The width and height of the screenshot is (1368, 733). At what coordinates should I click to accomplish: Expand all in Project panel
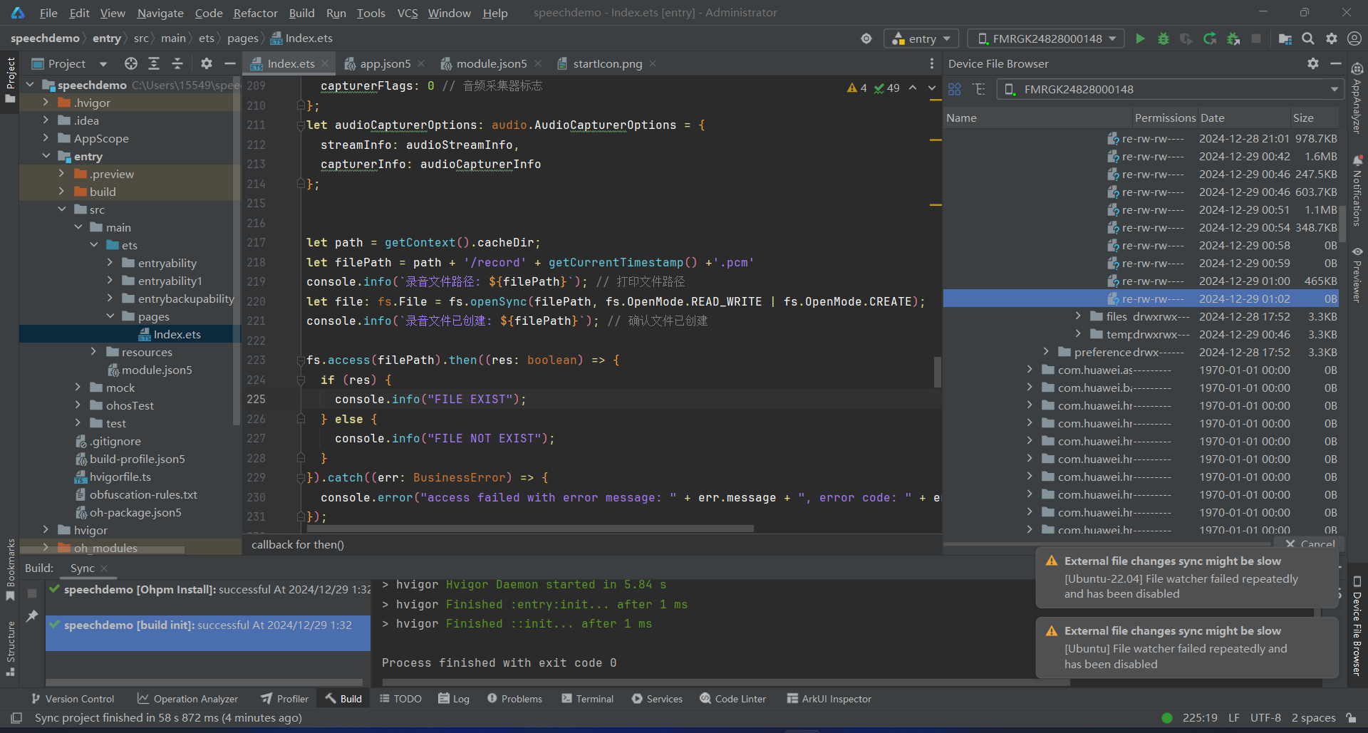(154, 63)
